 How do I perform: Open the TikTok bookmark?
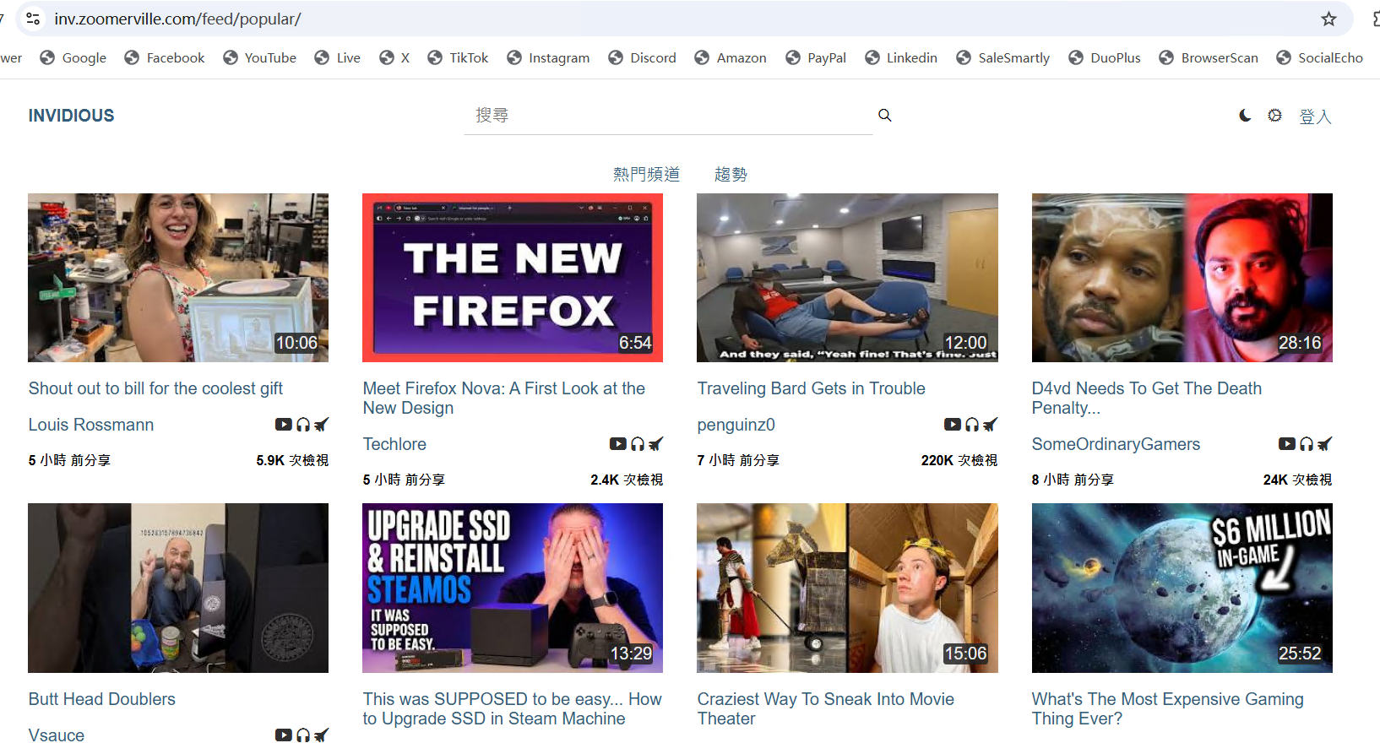(x=458, y=57)
